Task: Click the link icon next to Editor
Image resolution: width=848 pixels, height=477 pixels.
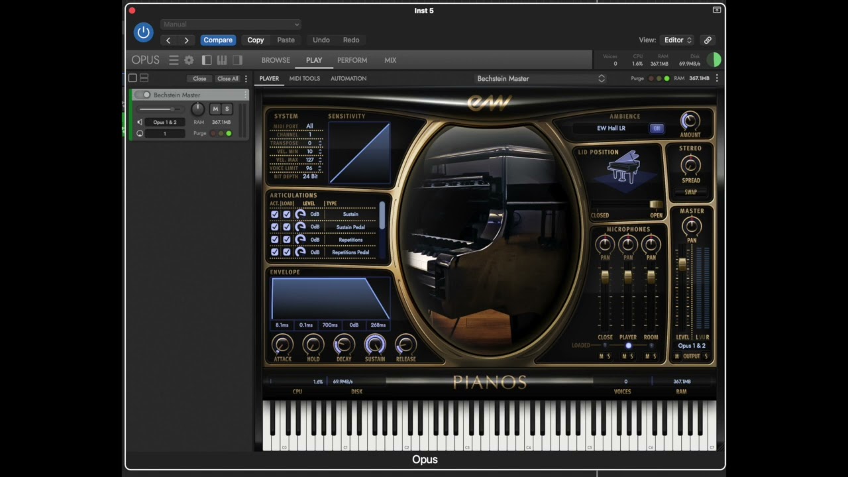Action: (x=708, y=40)
